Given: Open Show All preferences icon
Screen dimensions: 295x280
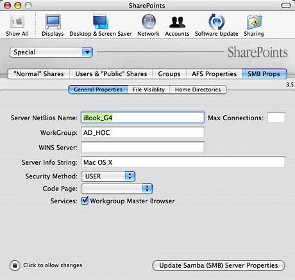Looking at the screenshot, I should click(17, 25).
